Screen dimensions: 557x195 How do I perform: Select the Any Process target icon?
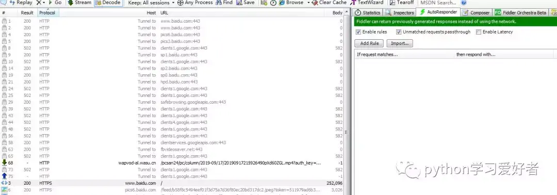[x=180, y=3]
